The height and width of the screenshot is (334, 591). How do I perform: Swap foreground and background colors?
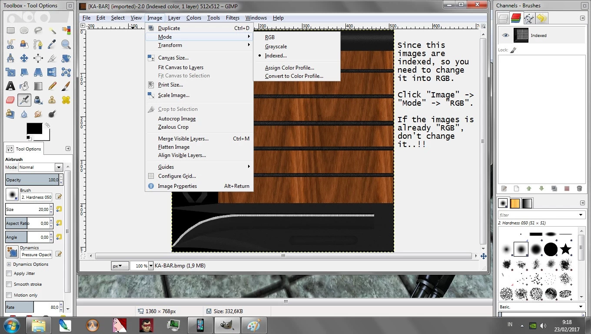47,125
